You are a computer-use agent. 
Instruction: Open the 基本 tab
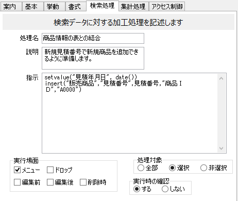[x=32, y=7]
